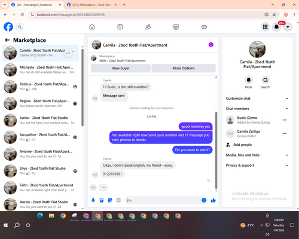
Task: Open the Facebook search magnifier
Action: 20,27
